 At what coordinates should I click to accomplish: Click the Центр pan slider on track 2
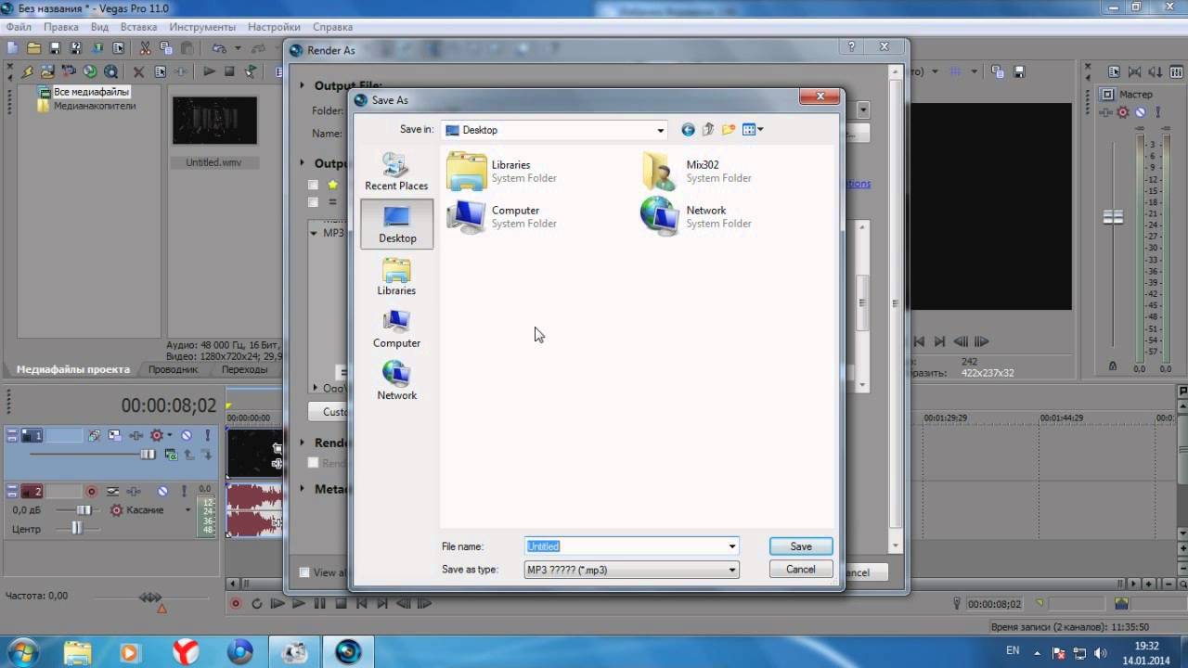point(76,528)
